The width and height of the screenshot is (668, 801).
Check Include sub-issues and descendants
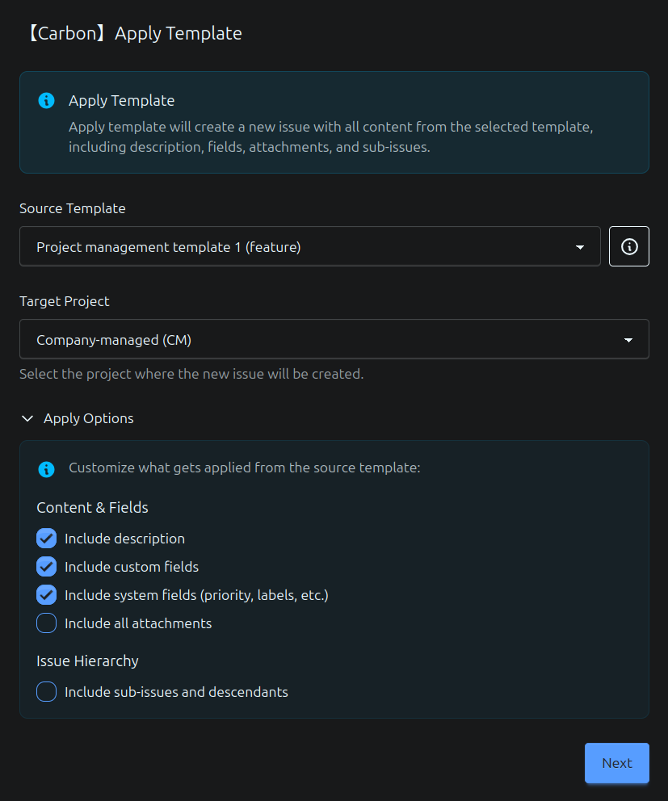coord(46,691)
